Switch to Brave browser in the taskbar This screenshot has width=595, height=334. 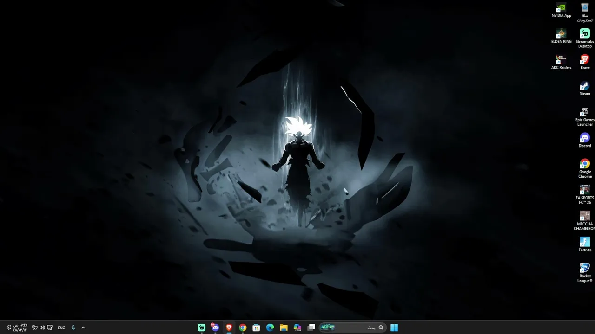tap(229, 328)
